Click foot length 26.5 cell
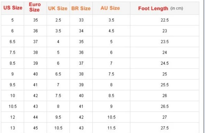The image size is (209, 133). 165,106
